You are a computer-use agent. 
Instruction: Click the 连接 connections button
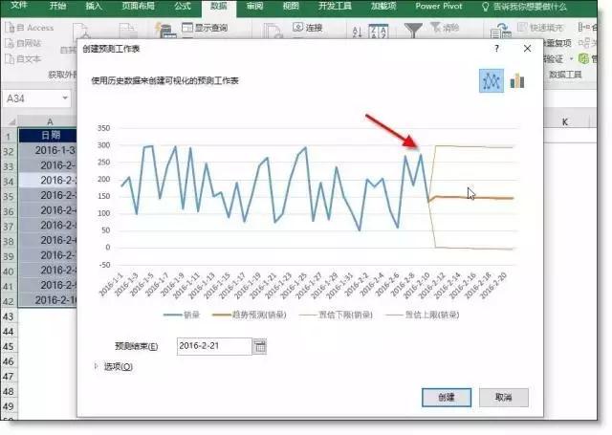pyautogui.click(x=308, y=28)
